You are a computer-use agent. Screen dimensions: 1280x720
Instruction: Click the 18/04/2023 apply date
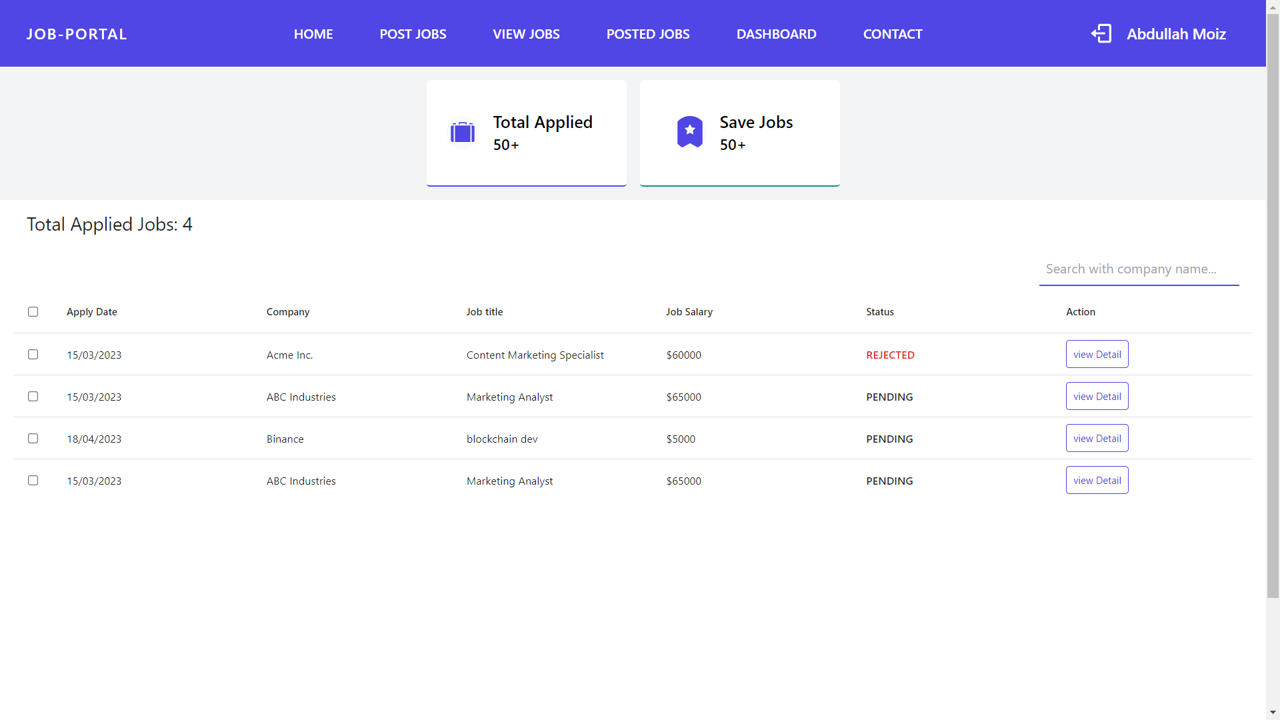[x=94, y=439]
